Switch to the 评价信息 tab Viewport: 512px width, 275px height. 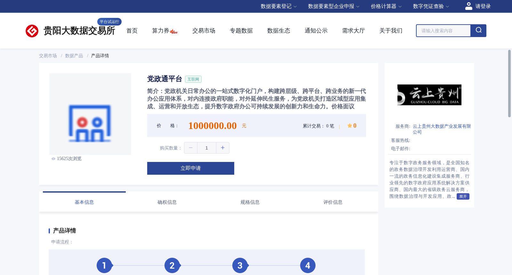click(x=333, y=202)
